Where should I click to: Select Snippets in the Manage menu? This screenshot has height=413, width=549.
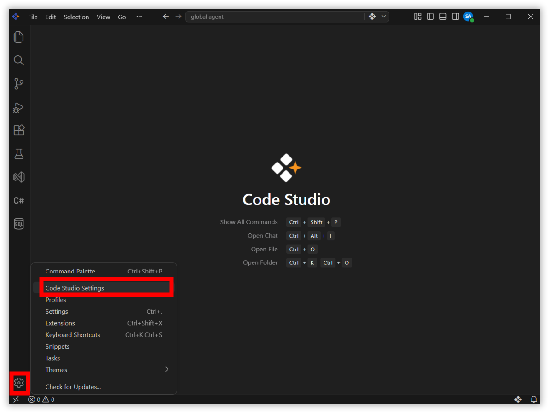104,346
